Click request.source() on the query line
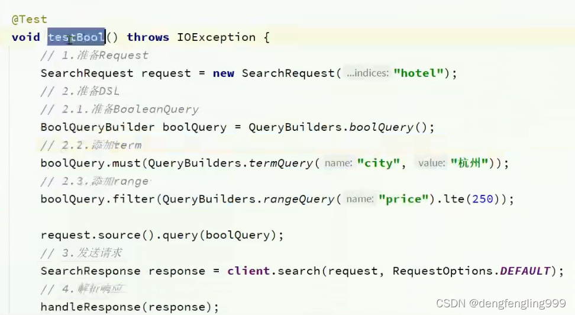The image size is (575, 315). (x=91, y=235)
